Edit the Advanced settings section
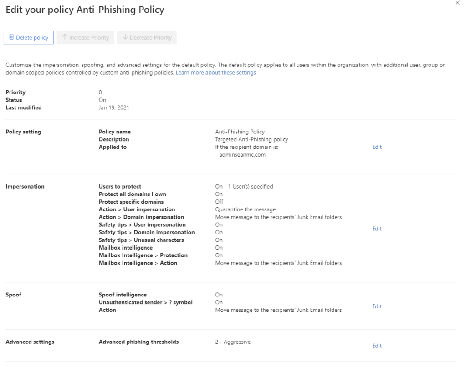Screen dimensions: 466x367 (x=377, y=346)
